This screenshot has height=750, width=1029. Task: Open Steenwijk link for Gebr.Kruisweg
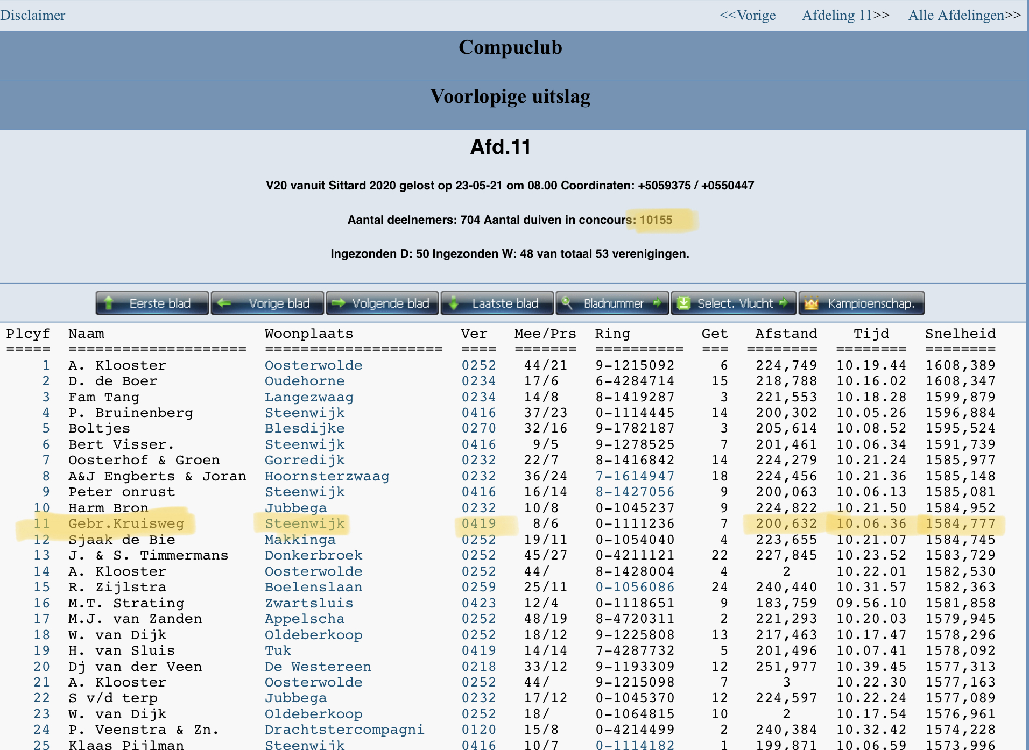point(305,523)
